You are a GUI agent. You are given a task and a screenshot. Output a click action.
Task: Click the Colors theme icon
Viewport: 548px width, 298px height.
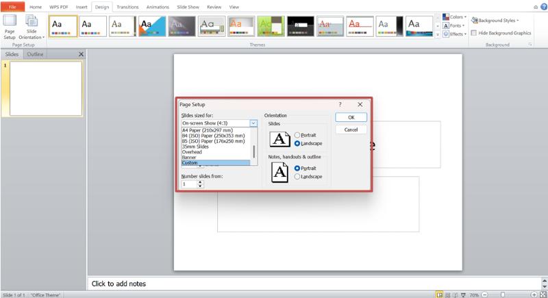(x=446, y=17)
